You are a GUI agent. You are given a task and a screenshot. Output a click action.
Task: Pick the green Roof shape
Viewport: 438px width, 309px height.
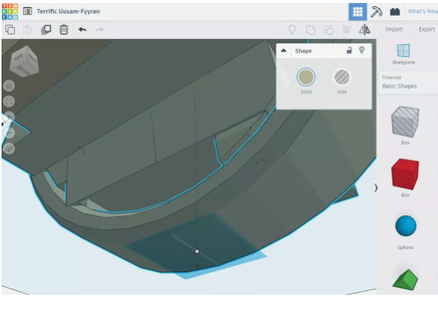click(x=405, y=280)
